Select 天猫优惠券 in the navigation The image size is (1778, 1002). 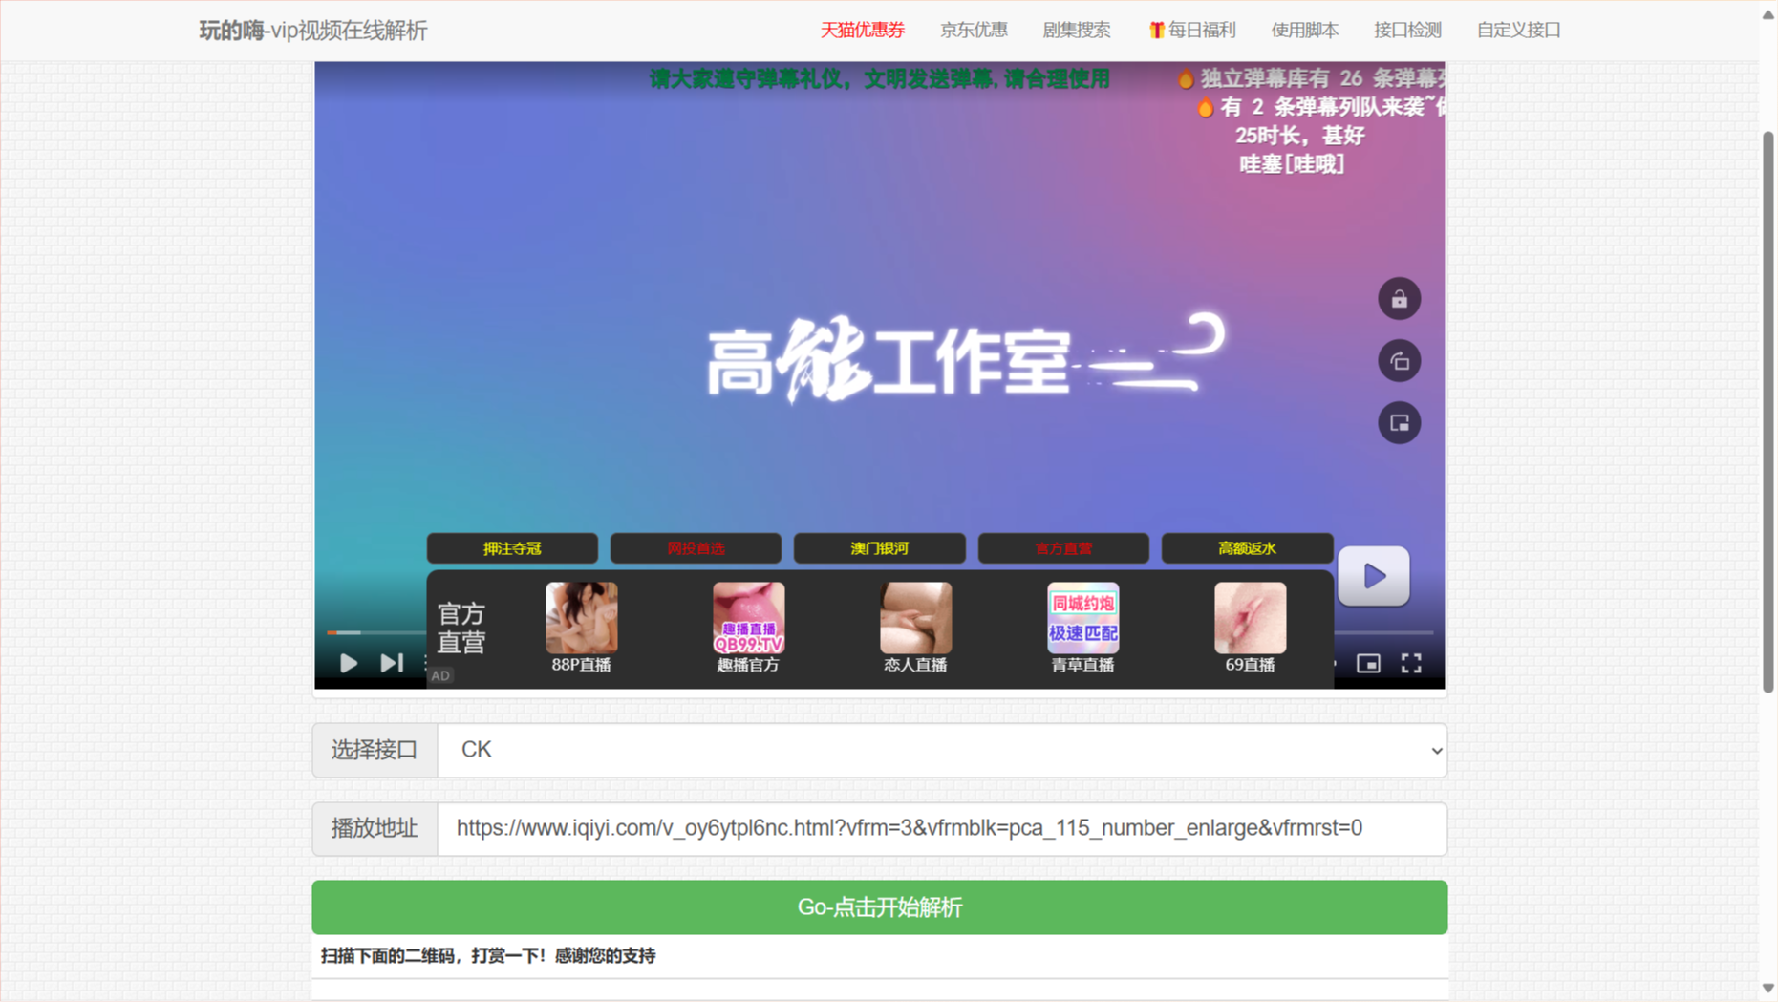[x=861, y=30]
